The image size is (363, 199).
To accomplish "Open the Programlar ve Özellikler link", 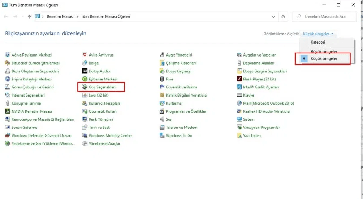I will coord(186,111).
